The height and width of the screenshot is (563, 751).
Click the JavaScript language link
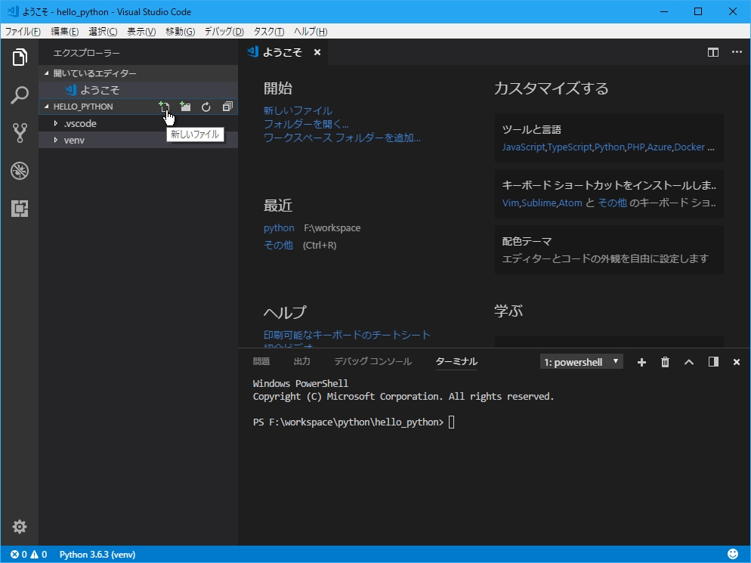tap(524, 147)
